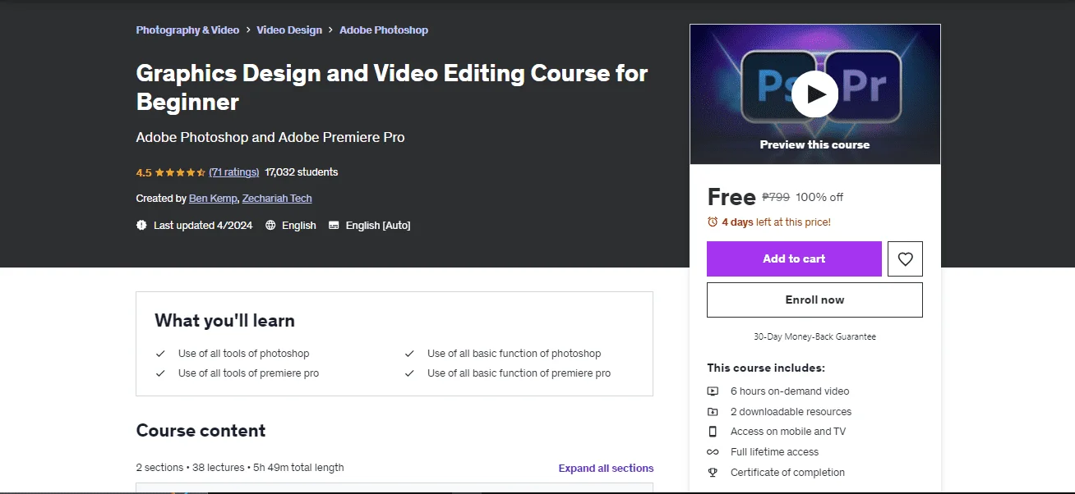Click the 2 sections 38 lectures summary text
The height and width of the screenshot is (494, 1075).
[240, 468]
